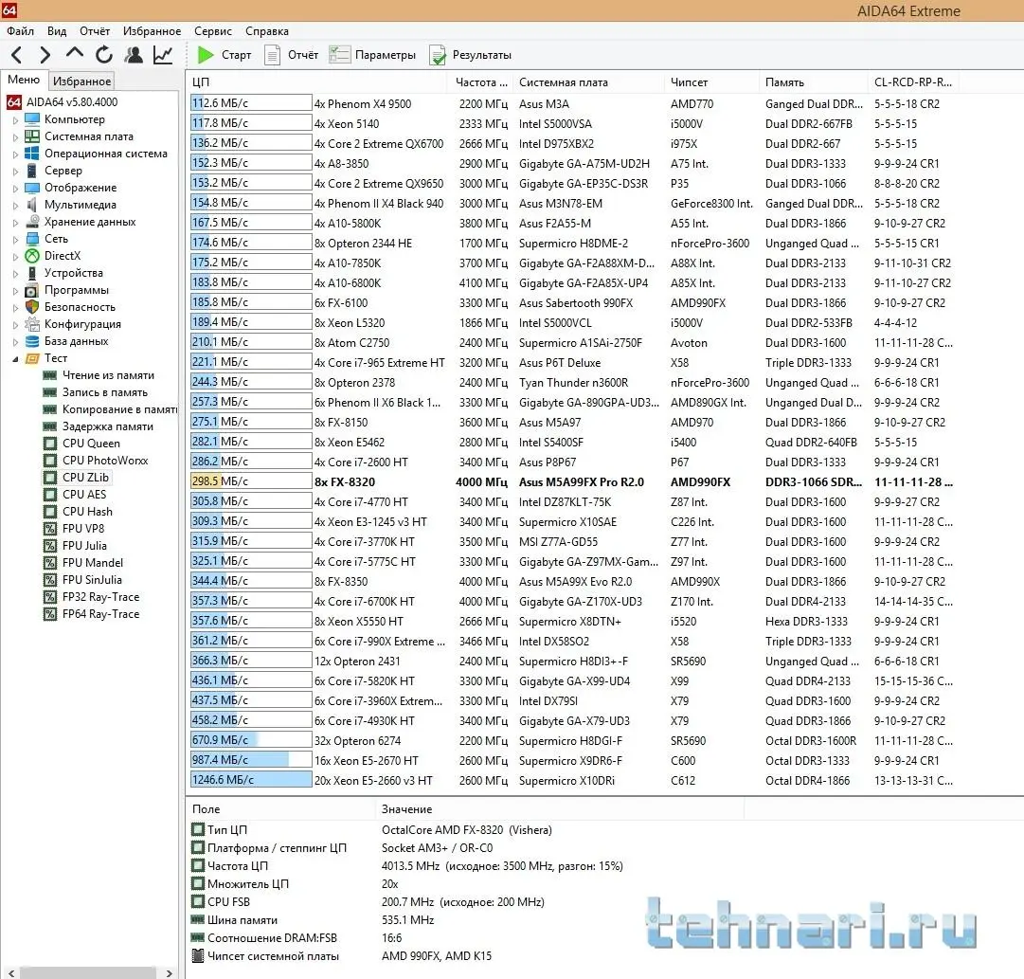Select the CPU Queen benchmark icon
1024x979 pixels.
pyautogui.click(x=49, y=444)
